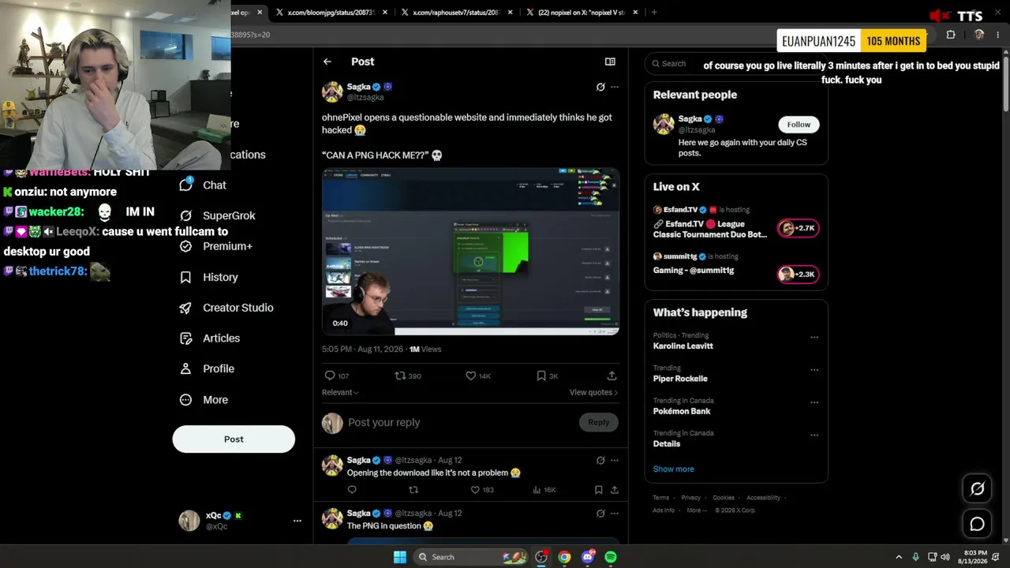
Task: Open the xQc account menu three dots
Action: (x=297, y=521)
